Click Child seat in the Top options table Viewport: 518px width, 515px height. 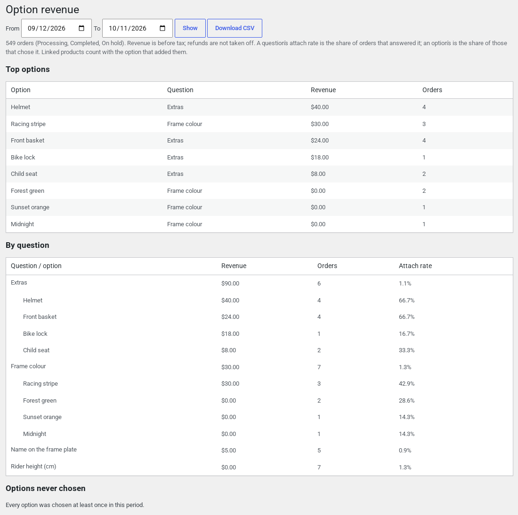pos(24,174)
